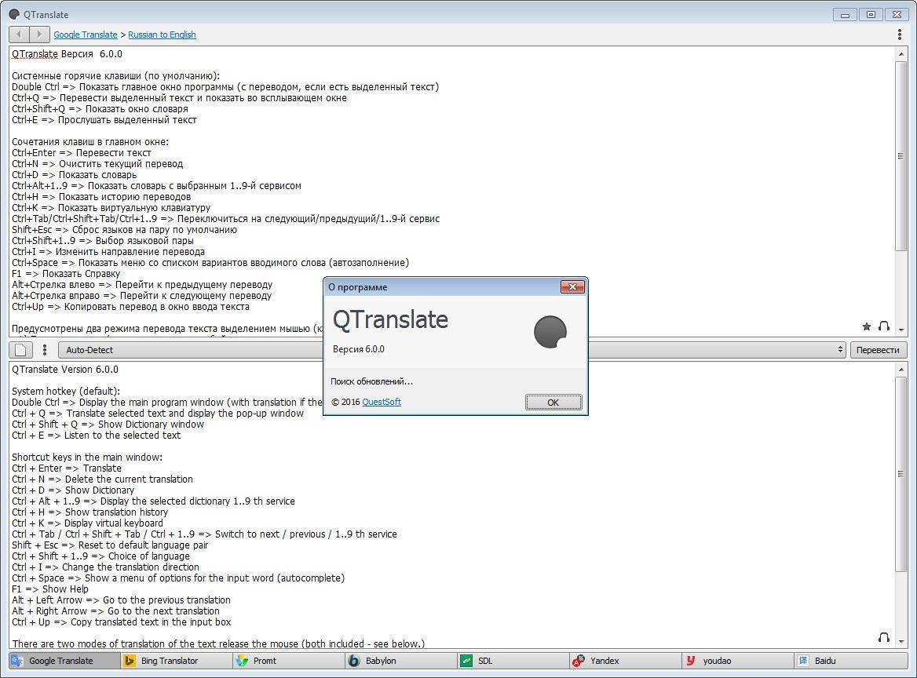The image size is (917, 678).
Task: Click the 'Ctrl + H => Show translation history' line
Action: click(90, 512)
